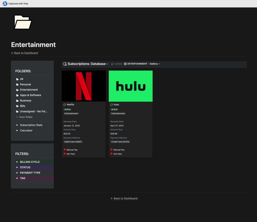Open the All folder
257x222 pixels.
[x=22, y=79]
